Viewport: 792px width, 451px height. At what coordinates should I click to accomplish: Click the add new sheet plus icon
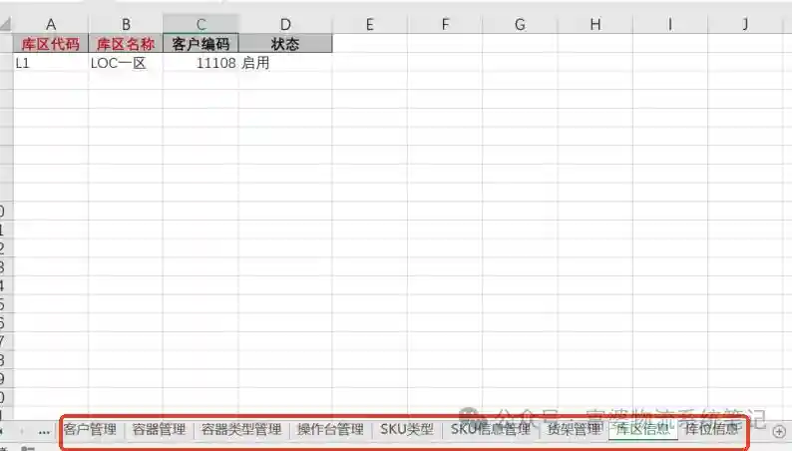tap(779, 431)
